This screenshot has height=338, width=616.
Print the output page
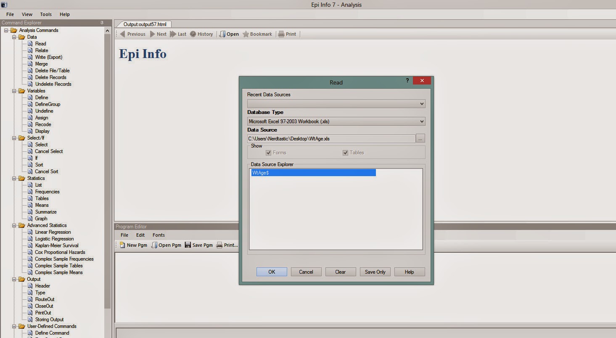pos(287,34)
